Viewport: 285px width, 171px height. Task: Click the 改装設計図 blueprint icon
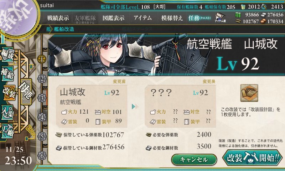249,93
